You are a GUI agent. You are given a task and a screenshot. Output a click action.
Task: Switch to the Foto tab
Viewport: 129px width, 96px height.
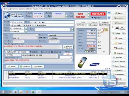coord(83,22)
